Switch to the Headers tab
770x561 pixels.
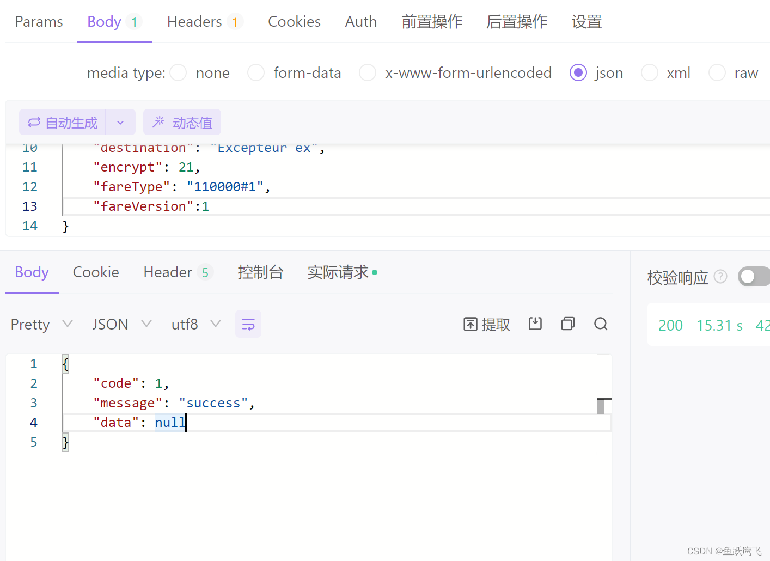[x=205, y=22]
